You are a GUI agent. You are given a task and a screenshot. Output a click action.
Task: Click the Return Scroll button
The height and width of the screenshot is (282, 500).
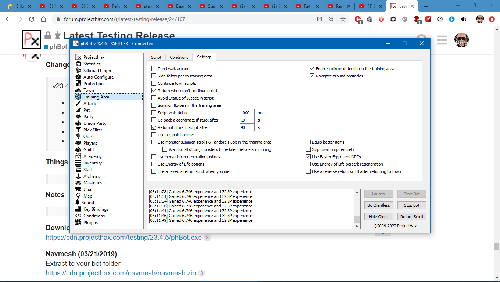(x=411, y=217)
